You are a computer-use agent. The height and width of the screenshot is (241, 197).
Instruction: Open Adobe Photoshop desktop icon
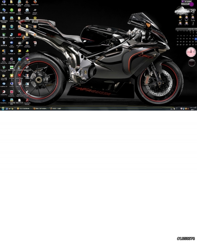19,12
